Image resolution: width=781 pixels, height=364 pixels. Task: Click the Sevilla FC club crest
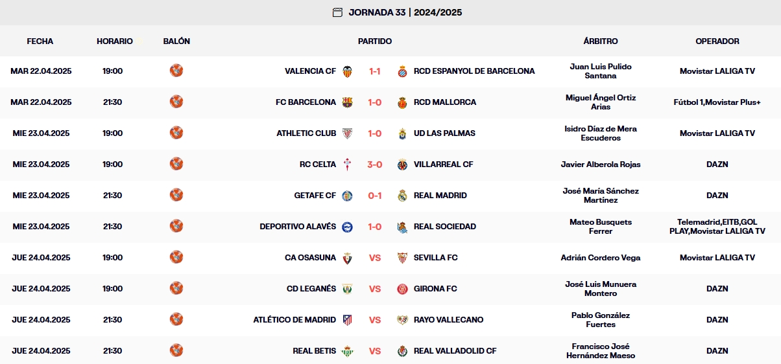pos(402,258)
